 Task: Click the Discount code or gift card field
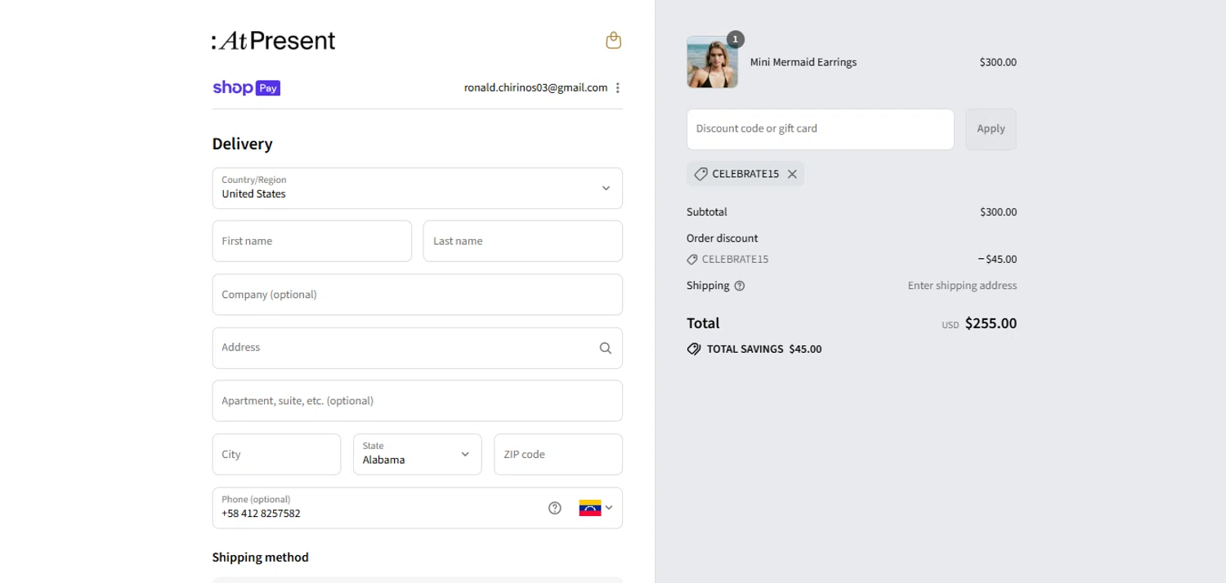[821, 129]
